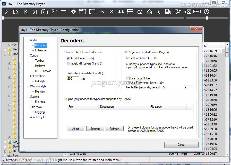The width and height of the screenshot is (231, 165).
Task: Open settings gear icon in toolbar
Action: [73, 12]
